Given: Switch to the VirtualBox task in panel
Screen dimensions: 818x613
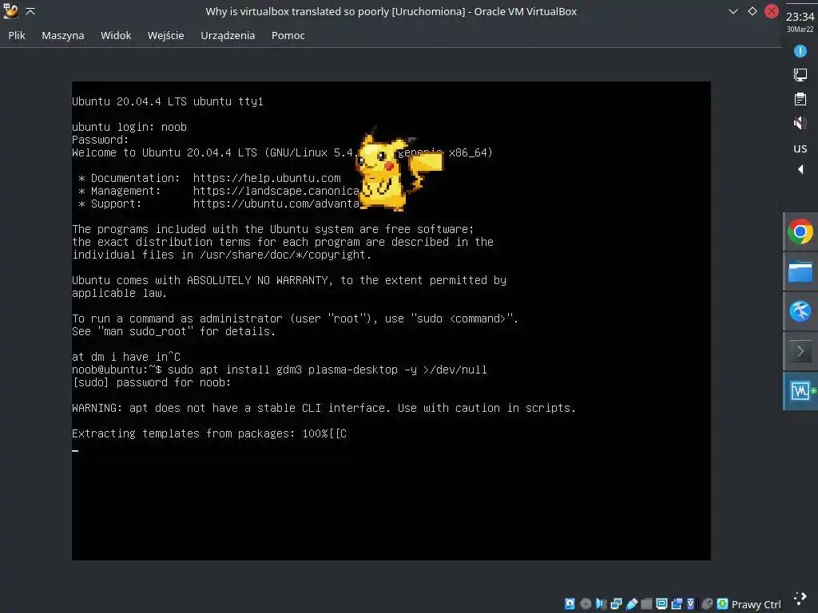Looking at the screenshot, I should [800, 390].
